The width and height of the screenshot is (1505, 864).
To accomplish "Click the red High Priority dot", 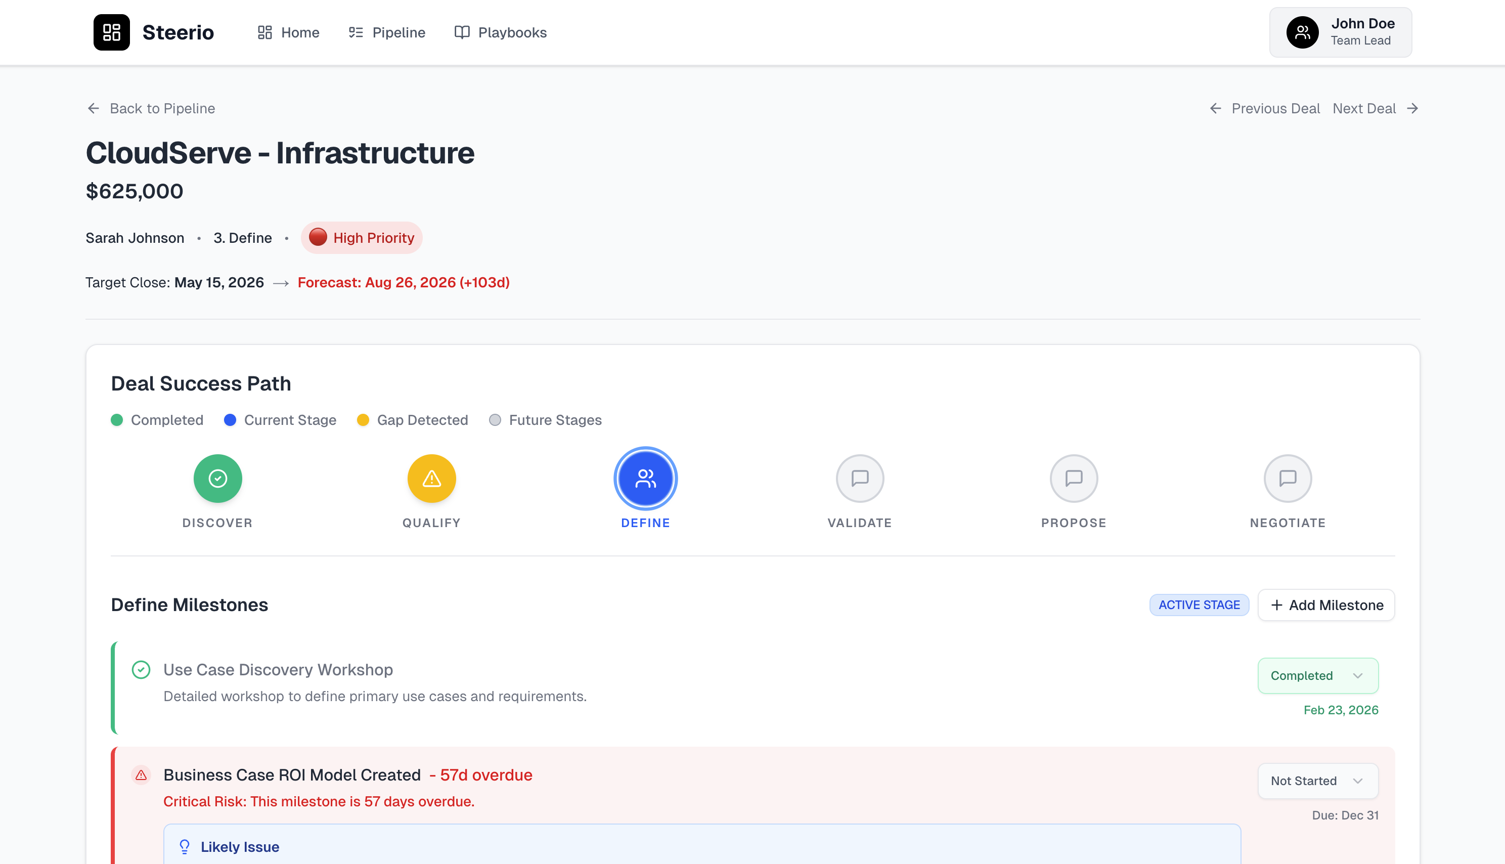I will (319, 237).
